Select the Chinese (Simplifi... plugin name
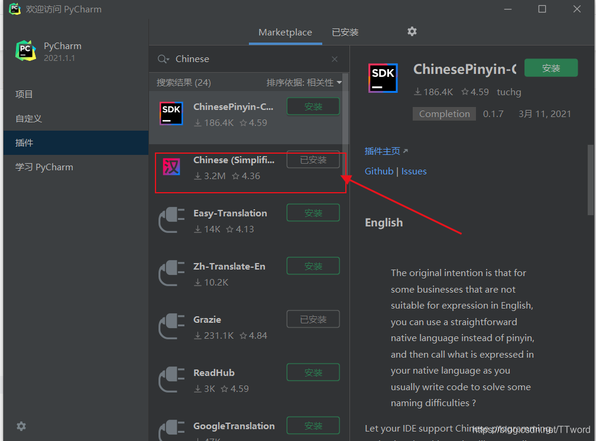 click(234, 160)
